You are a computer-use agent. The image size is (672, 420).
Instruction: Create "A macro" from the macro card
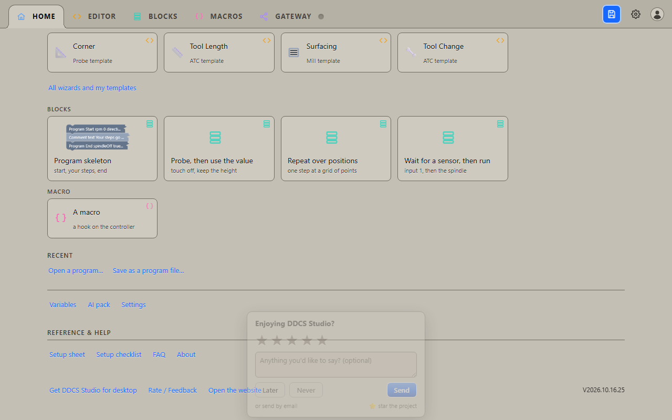102,218
